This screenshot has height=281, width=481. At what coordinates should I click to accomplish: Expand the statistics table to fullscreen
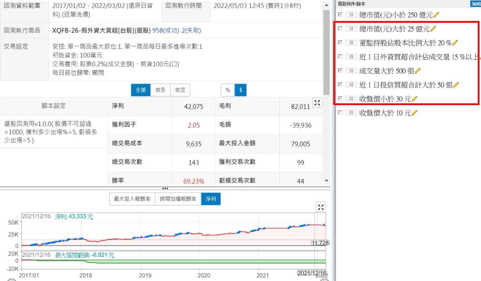click(x=317, y=103)
